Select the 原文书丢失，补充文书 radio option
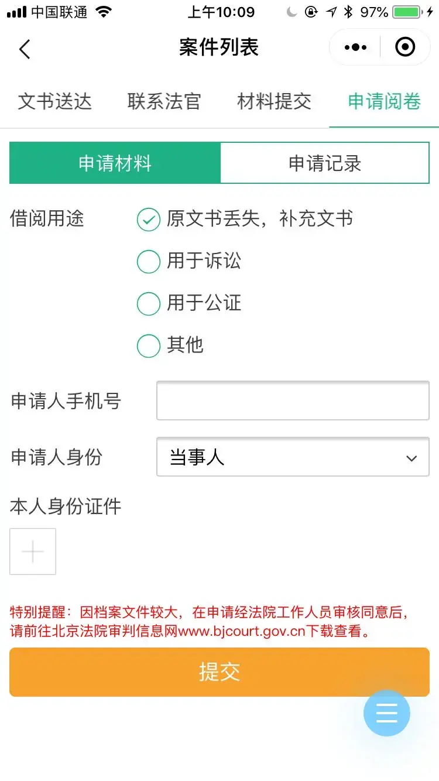Screen dimensions: 439x781 coord(149,220)
